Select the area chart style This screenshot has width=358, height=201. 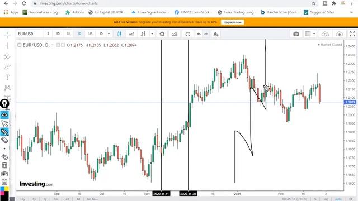pyautogui.click(x=131, y=34)
